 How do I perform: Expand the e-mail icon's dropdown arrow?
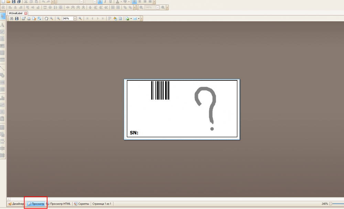pos(139,19)
